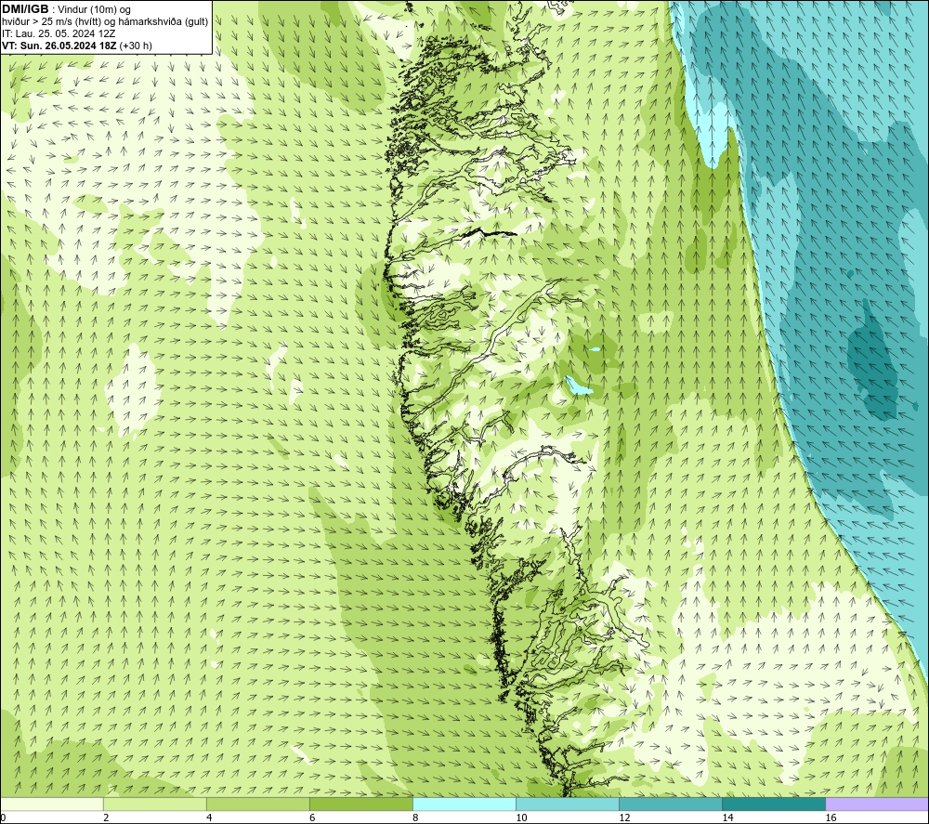The height and width of the screenshot is (824, 929).
Task: Click the DMI/IGB title text
Action: tap(25, 9)
